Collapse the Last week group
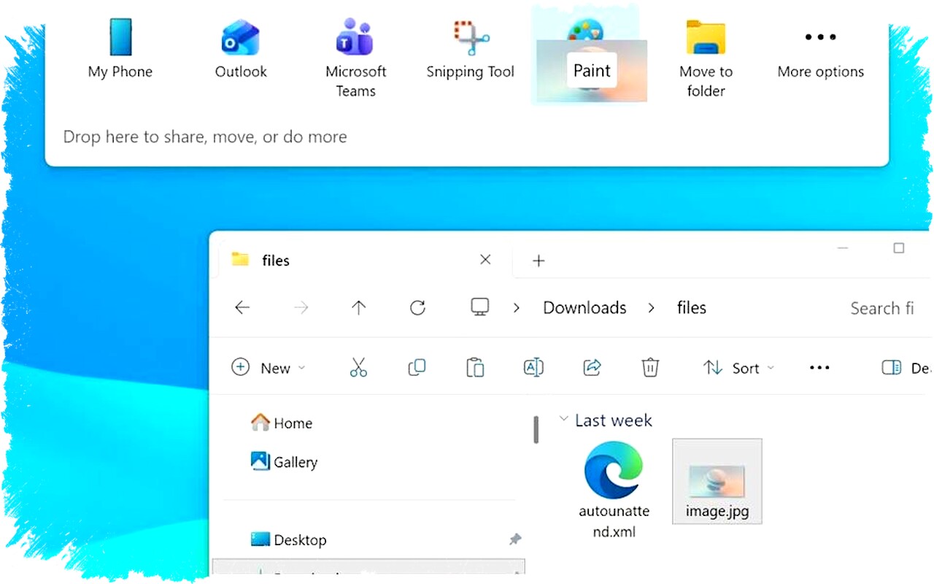 coord(563,420)
